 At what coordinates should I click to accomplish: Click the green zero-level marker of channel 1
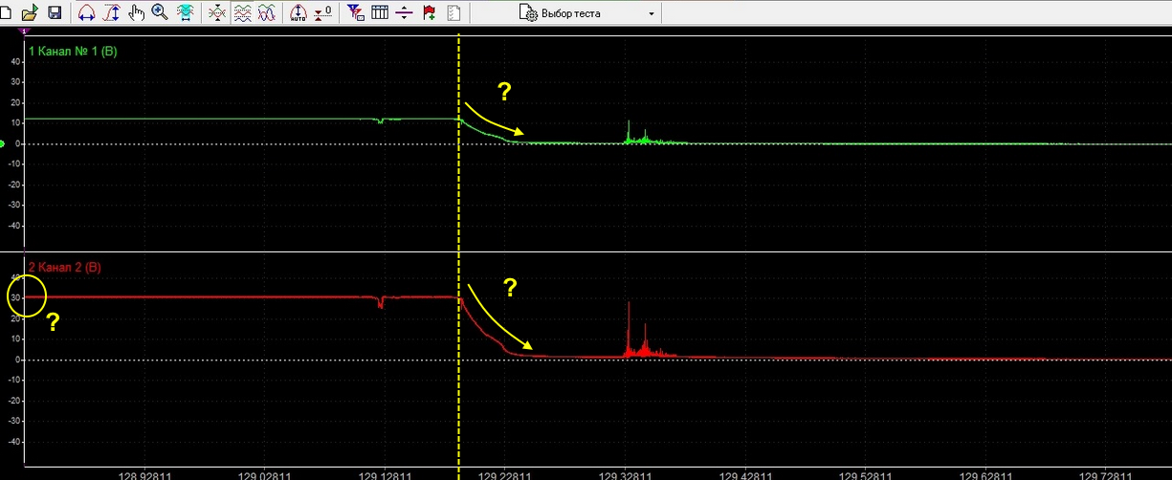pos(3,143)
